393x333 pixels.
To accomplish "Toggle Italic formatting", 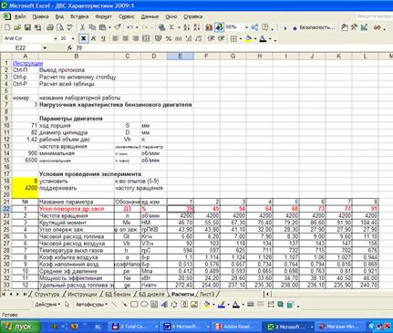I will click(93, 38).
